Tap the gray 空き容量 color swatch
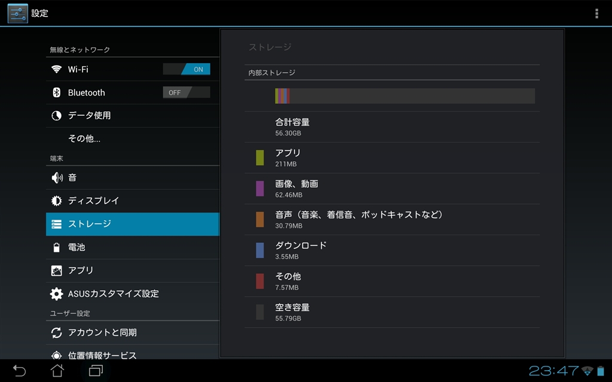Image resolution: width=612 pixels, height=382 pixels. 260,312
